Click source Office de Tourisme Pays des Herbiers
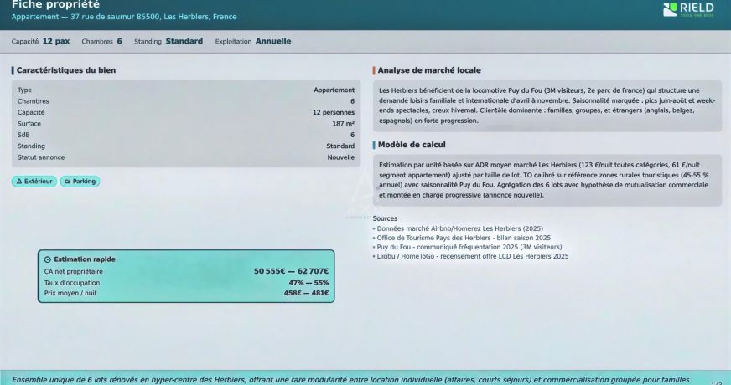Image resolution: width=731 pixels, height=385 pixels. (x=462, y=238)
